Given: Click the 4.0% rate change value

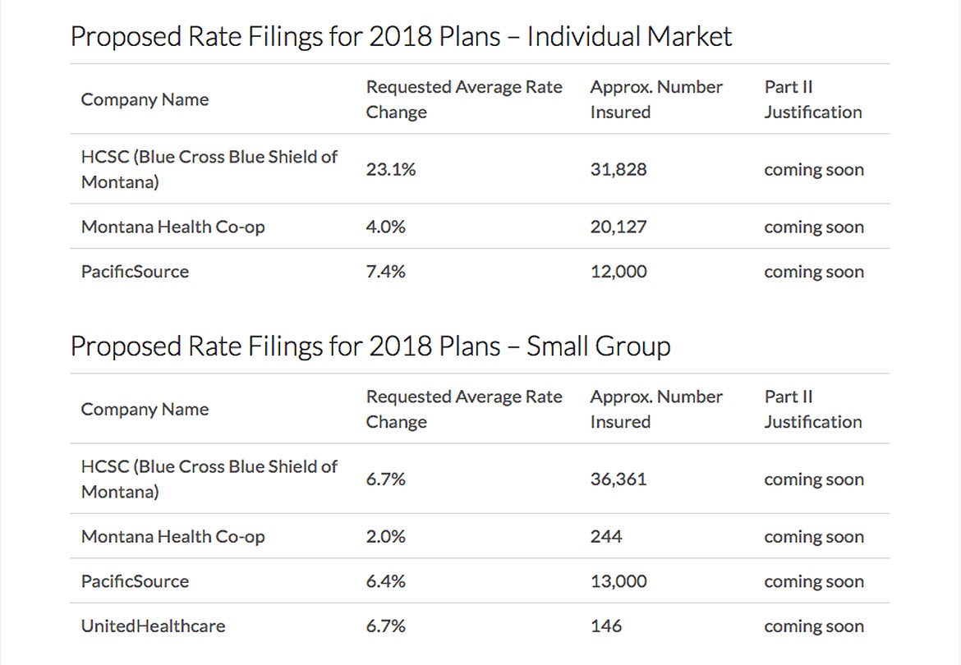Looking at the screenshot, I should tap(385, 227).
